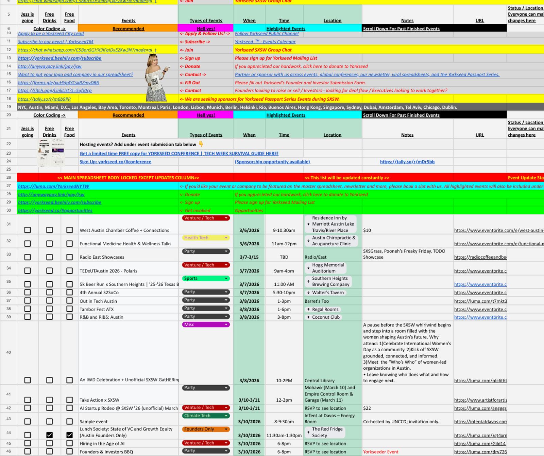The image size is (544, 456).
Task: Open the Health Tech event type dropdown
Action: [226, 238]
